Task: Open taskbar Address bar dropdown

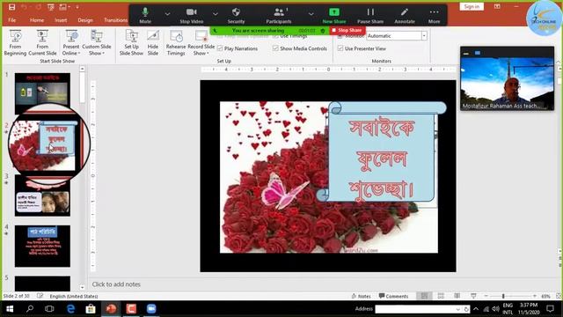Action: 457,309
